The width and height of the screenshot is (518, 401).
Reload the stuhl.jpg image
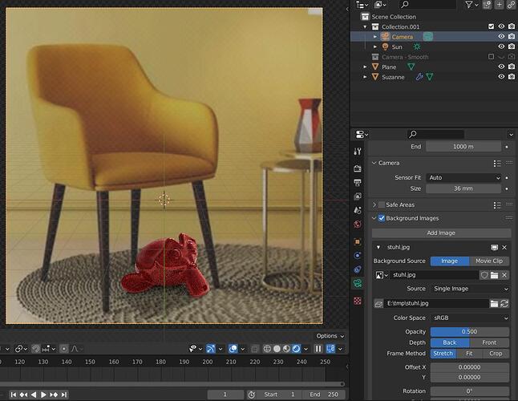[504, 303]
